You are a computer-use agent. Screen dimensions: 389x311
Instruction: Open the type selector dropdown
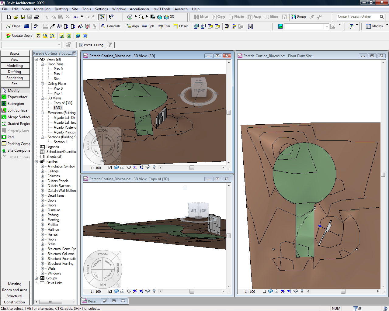pos(59,45)
